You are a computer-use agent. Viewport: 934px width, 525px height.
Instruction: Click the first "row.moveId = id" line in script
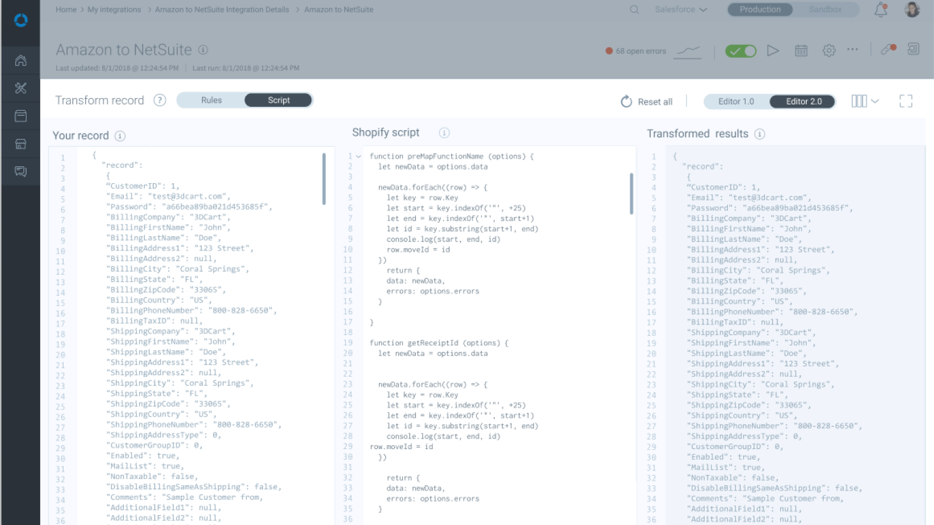click(x=418, y=250)
